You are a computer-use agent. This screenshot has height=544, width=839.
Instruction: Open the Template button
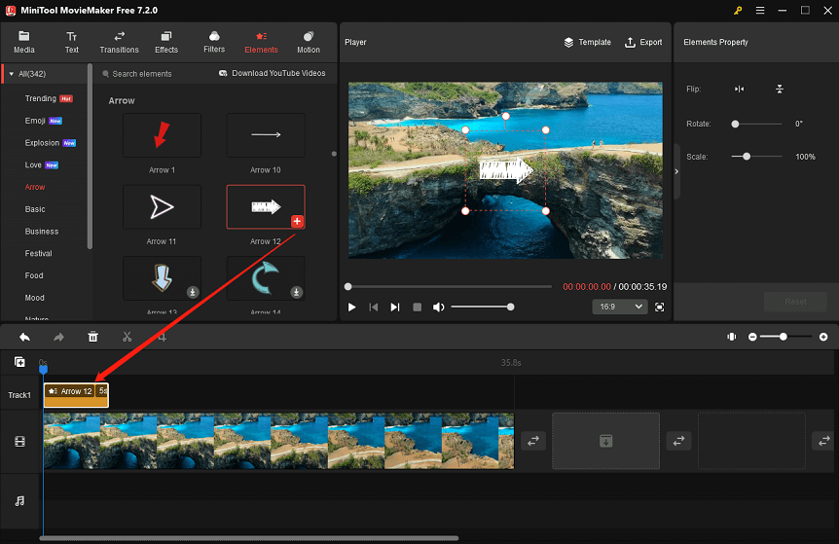[x=587, y=42]
